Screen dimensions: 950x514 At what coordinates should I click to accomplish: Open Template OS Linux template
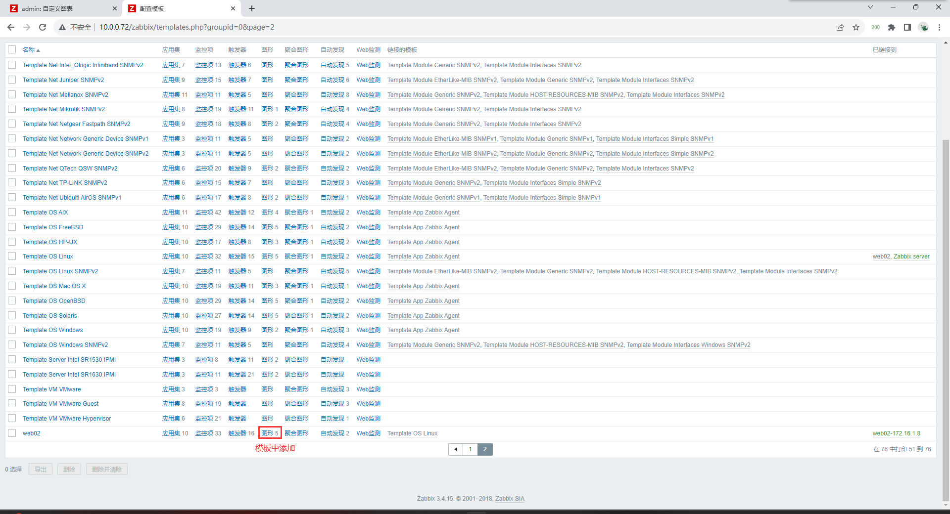click(48, 257)
